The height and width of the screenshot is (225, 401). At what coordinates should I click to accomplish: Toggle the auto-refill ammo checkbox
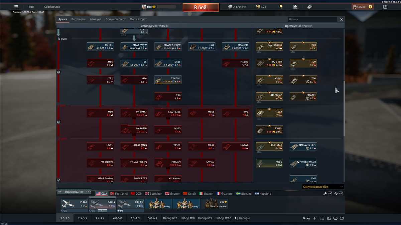(x=341, y=193)
